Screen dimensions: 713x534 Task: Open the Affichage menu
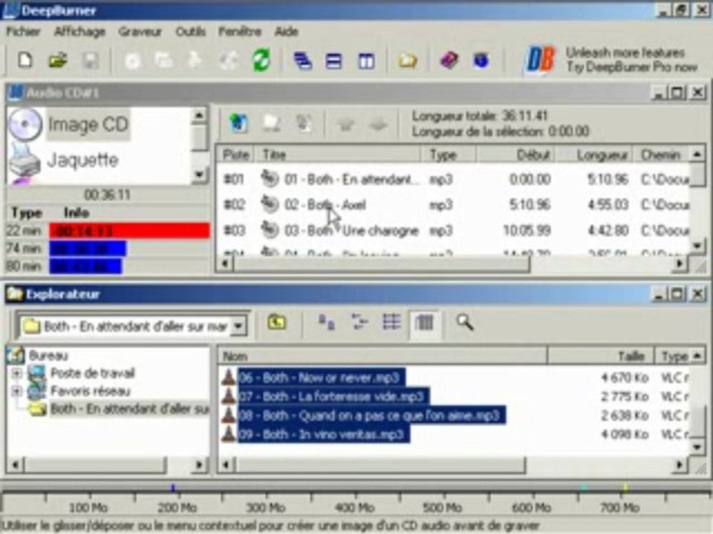coord(79,31)
